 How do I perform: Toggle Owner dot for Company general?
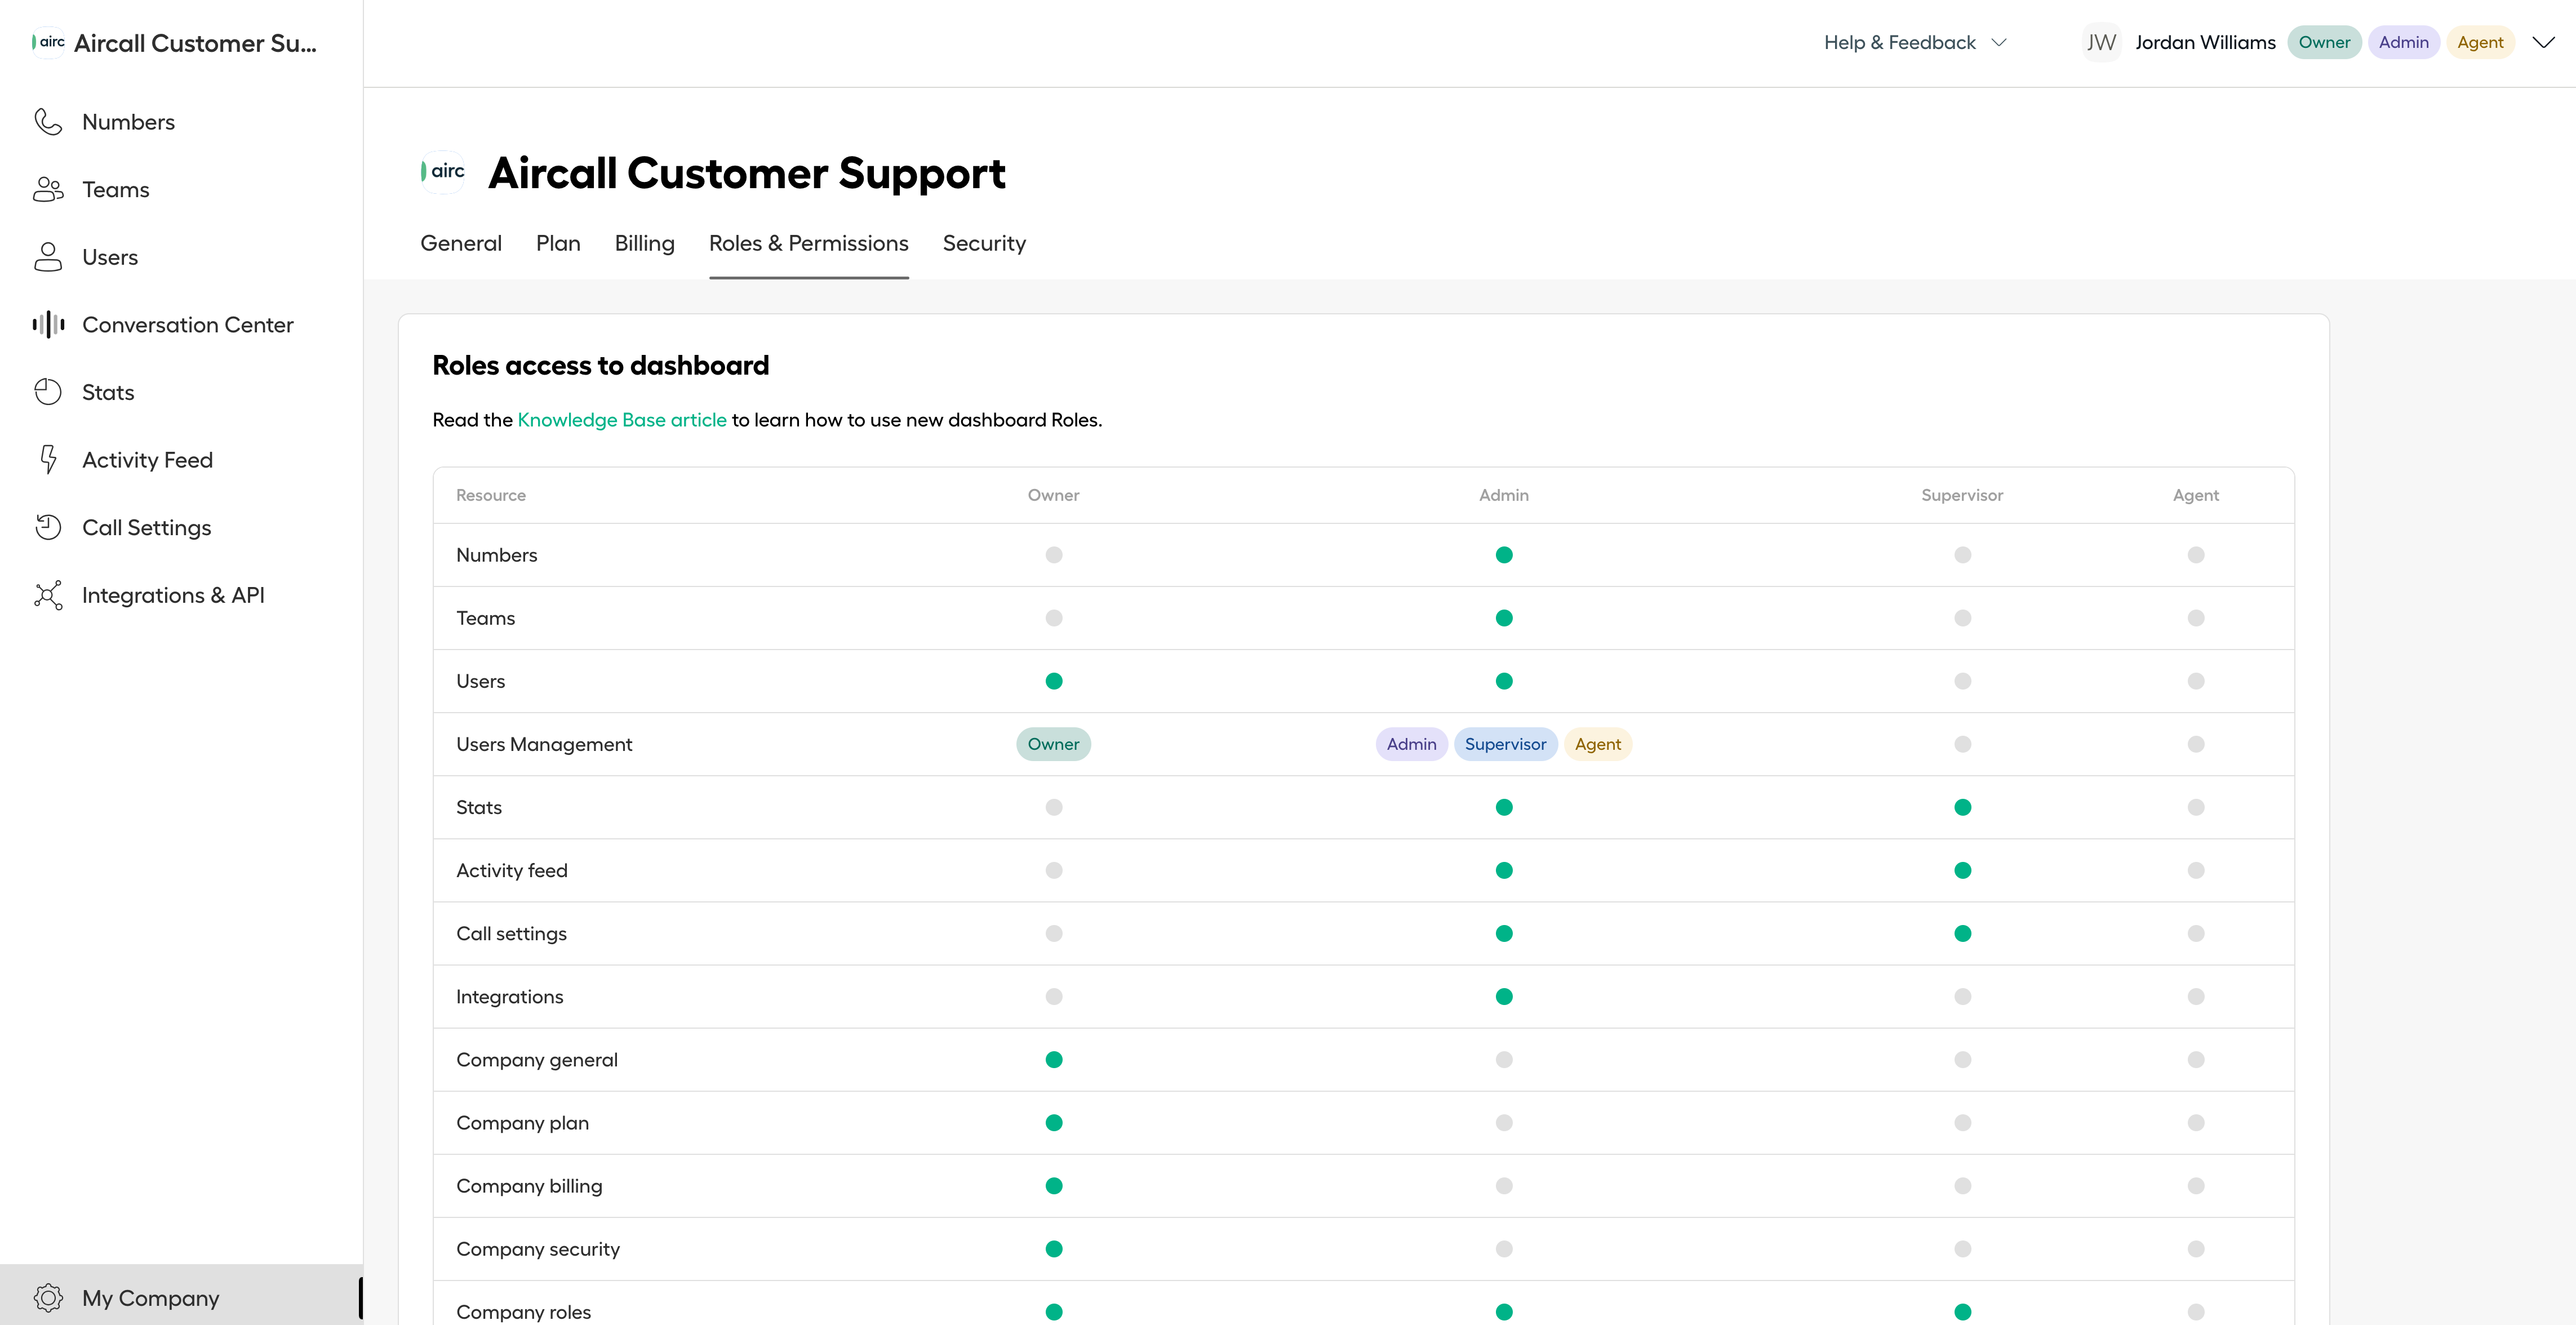(1054, 1060)
